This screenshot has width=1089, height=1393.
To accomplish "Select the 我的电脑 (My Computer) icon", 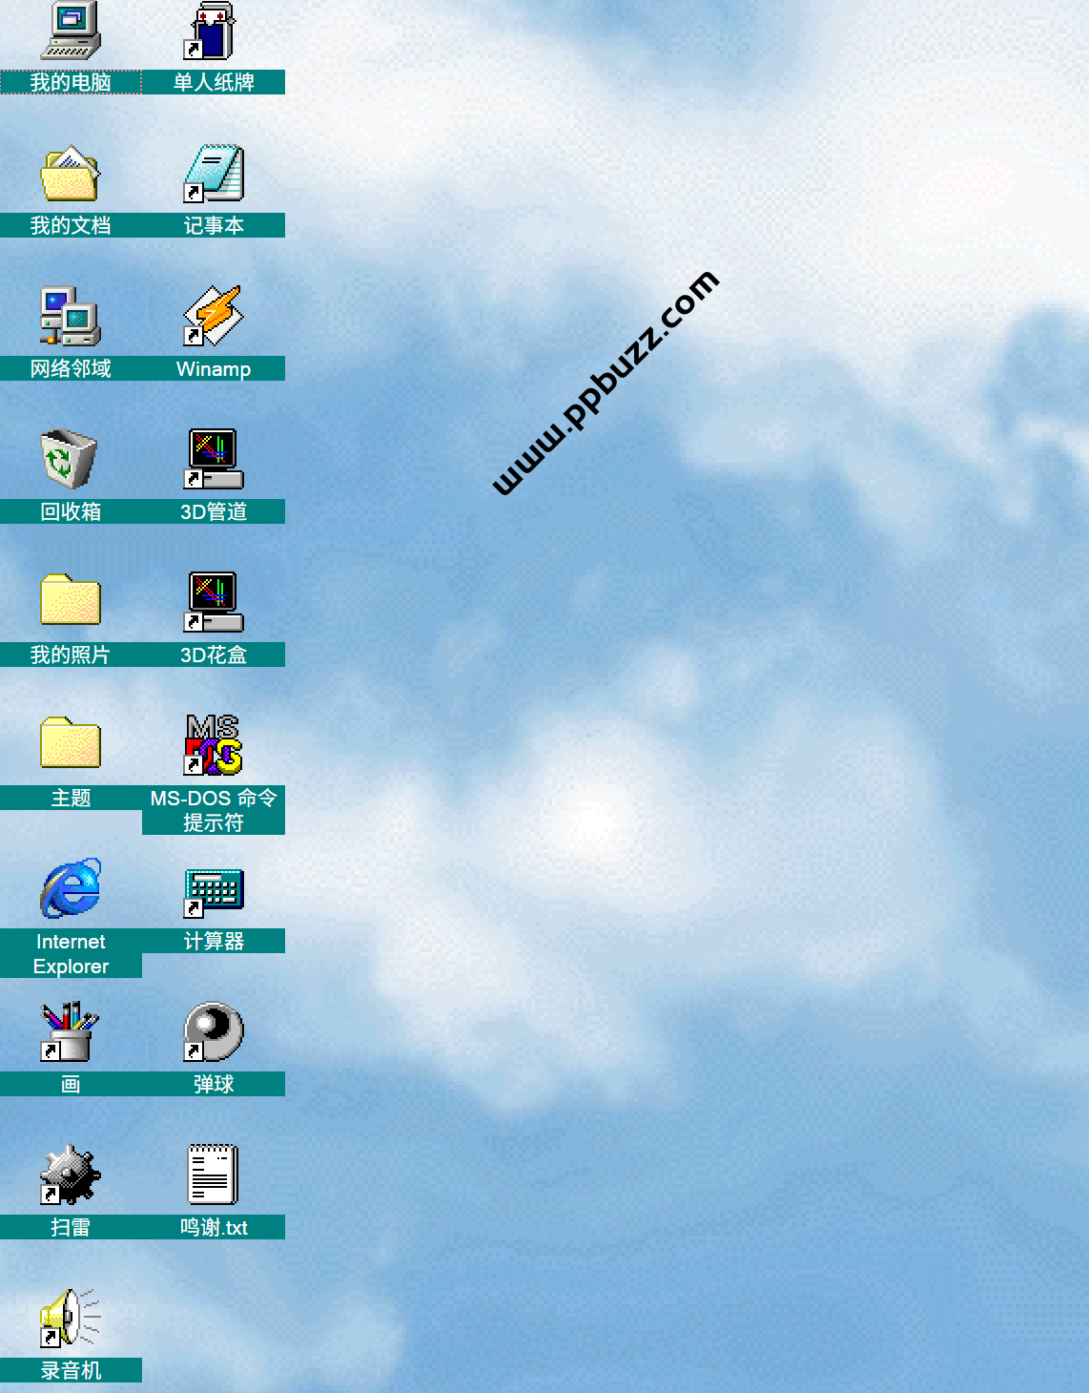I will 71,32.
